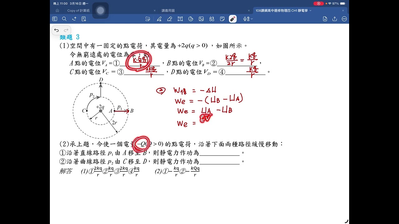Tap the Wi-Fi status icon
Screen dimensions: 399x224
[x=329, y=3]
